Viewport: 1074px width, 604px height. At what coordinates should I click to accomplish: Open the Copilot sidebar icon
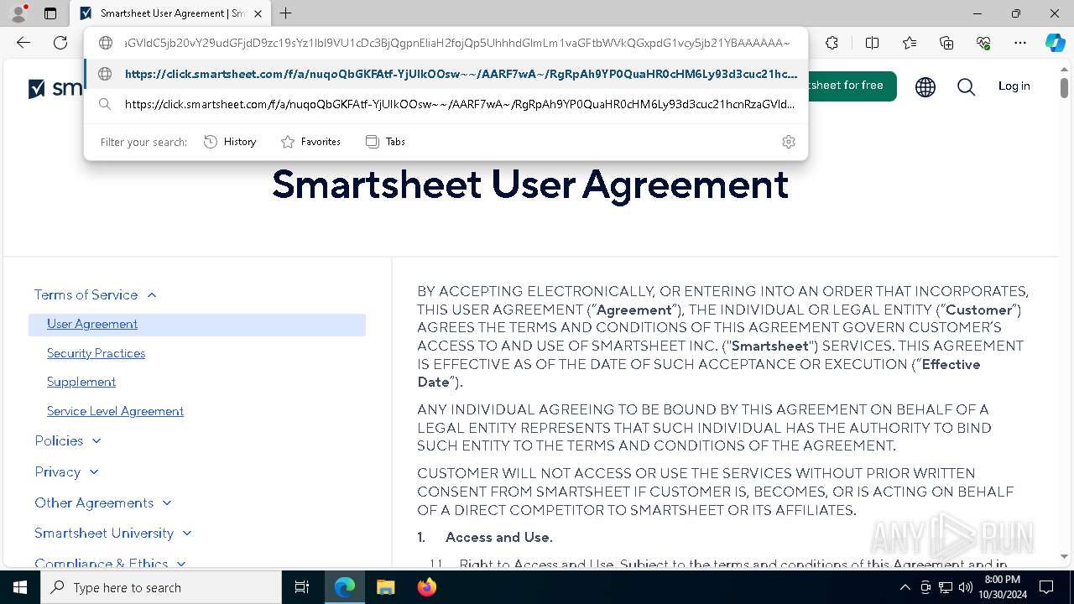1056,43
